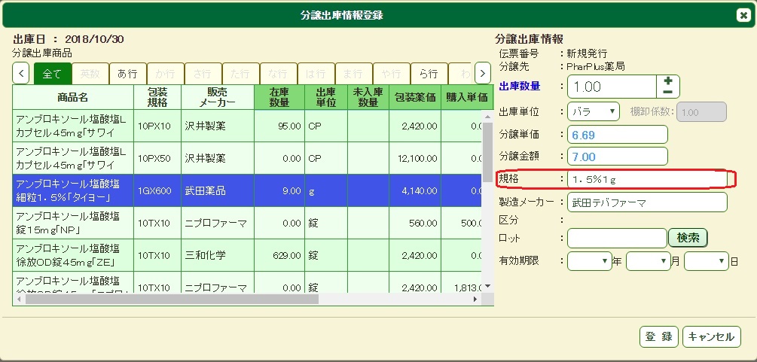The image size is (757, 362).
Task: Click the 包装薬価 column header
Action: pyautogui.click(x=415, y=97)
